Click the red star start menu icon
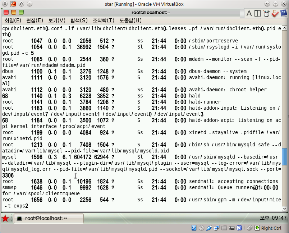 pyautogui.click(x=5, y=219)
